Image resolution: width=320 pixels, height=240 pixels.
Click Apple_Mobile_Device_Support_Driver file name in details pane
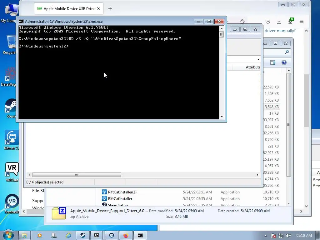[109, 211]
